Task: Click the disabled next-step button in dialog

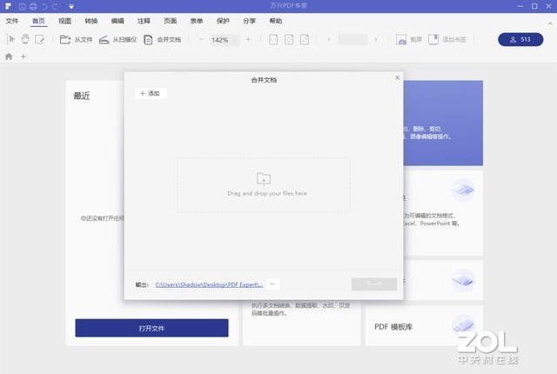Action: click(x=374, y=284)
